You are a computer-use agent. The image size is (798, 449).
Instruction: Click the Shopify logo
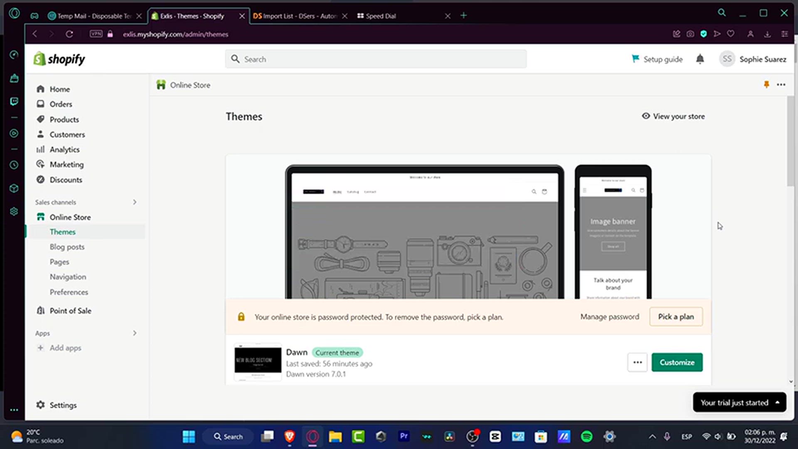59,59
